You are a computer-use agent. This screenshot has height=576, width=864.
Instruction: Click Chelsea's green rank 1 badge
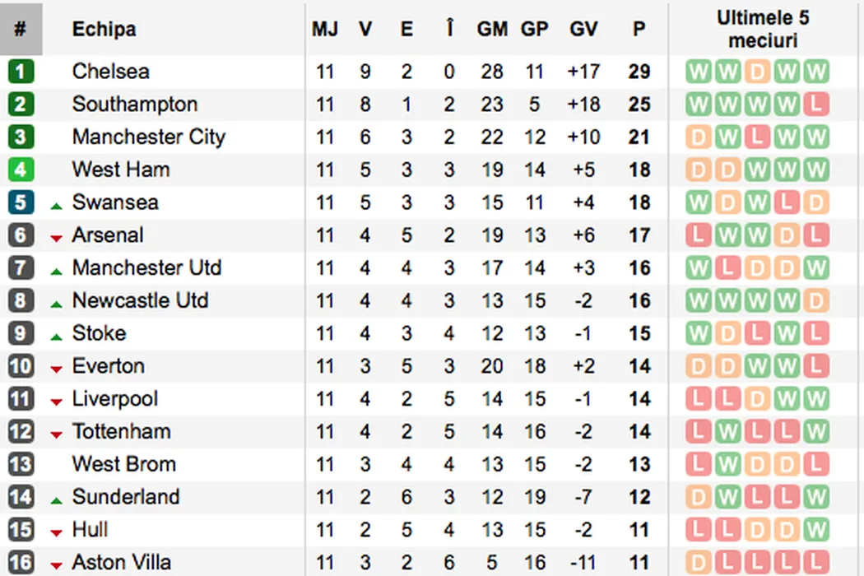(21, 72)
